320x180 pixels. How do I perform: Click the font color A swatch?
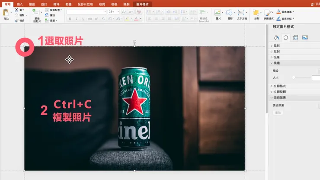point(136,19)
